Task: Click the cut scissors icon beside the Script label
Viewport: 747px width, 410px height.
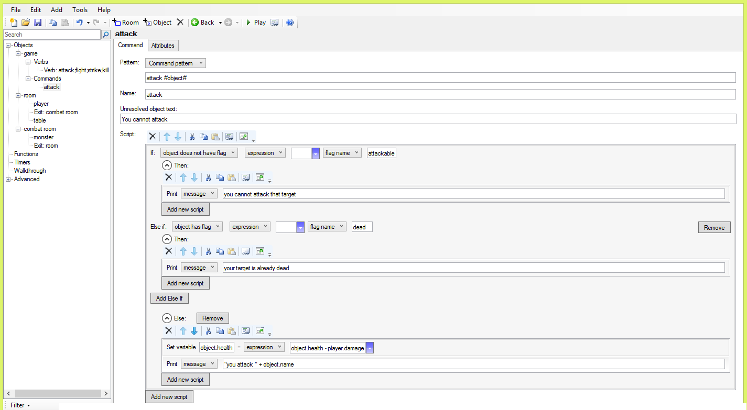Action: click(x=192, y=137)
